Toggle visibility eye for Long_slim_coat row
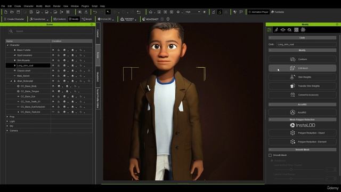 pos(53,66)
